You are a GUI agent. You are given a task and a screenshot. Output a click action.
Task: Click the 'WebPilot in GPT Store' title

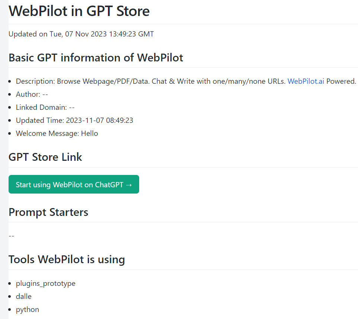point(79,11)
